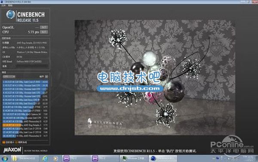Click the processor name AMD Eng Sample
Screen dimensions: 258x162
[x=32, y=43]
